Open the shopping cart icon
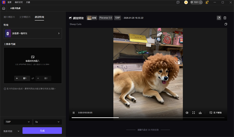 coord(186,2)
